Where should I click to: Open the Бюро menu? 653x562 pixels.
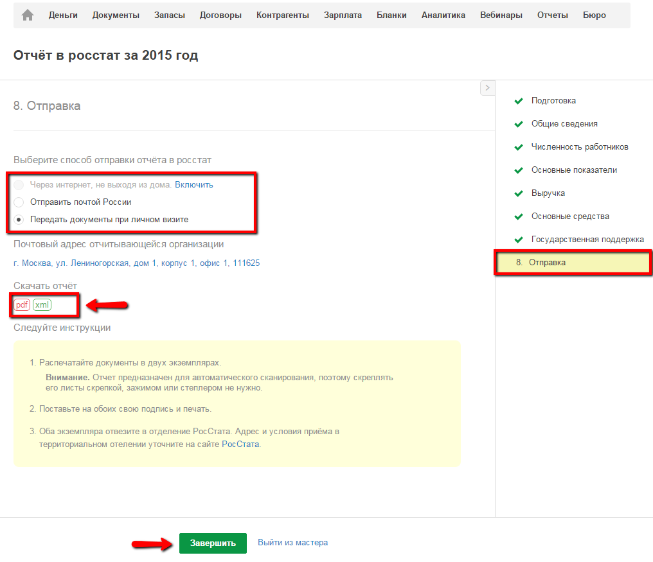click(595, 15)
